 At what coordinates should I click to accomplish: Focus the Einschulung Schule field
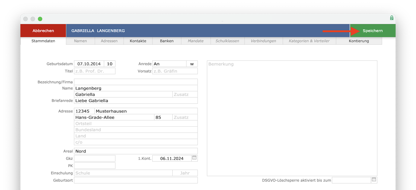pos(123,173)
